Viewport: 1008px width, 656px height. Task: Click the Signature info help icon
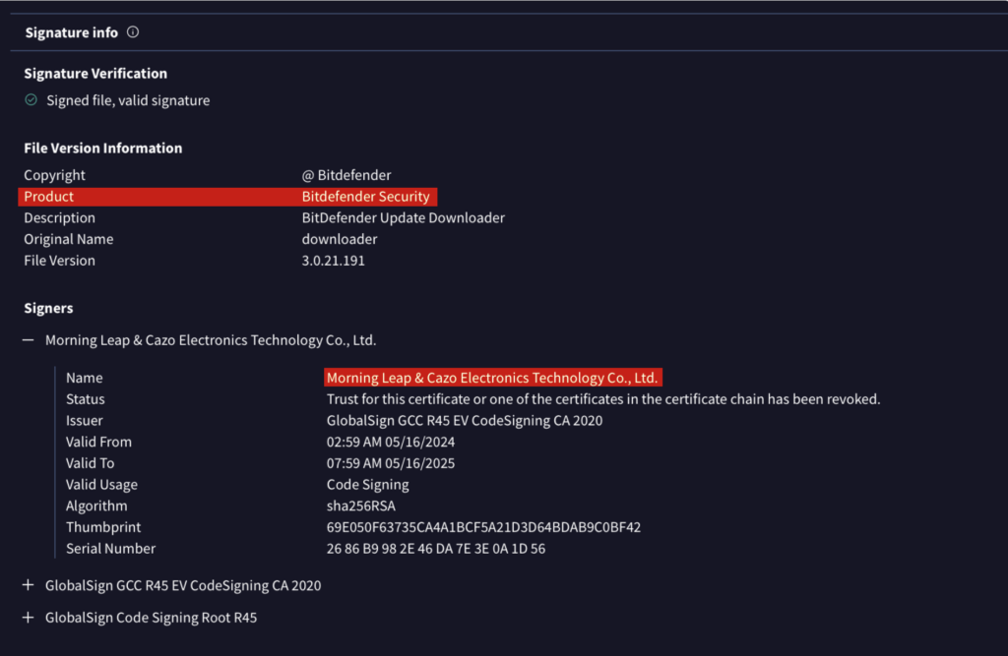tap(133, 32)
